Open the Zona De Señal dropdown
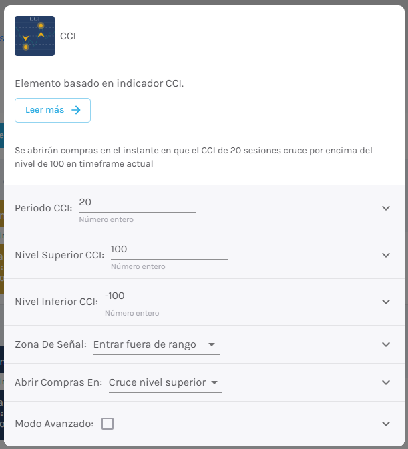 tap(156, 344)
